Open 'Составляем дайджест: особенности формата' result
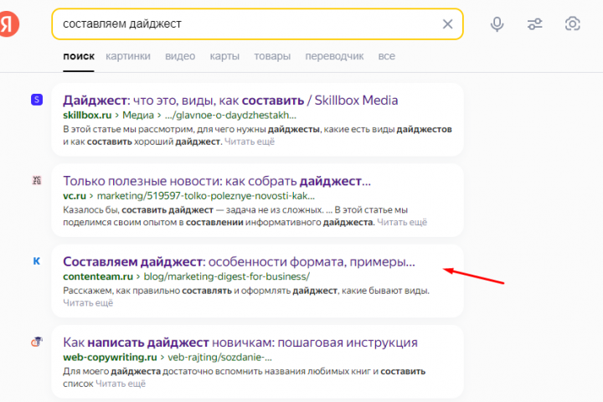This screenshot has width=603, height=402. pyautogui.click(x=239, y=261)
